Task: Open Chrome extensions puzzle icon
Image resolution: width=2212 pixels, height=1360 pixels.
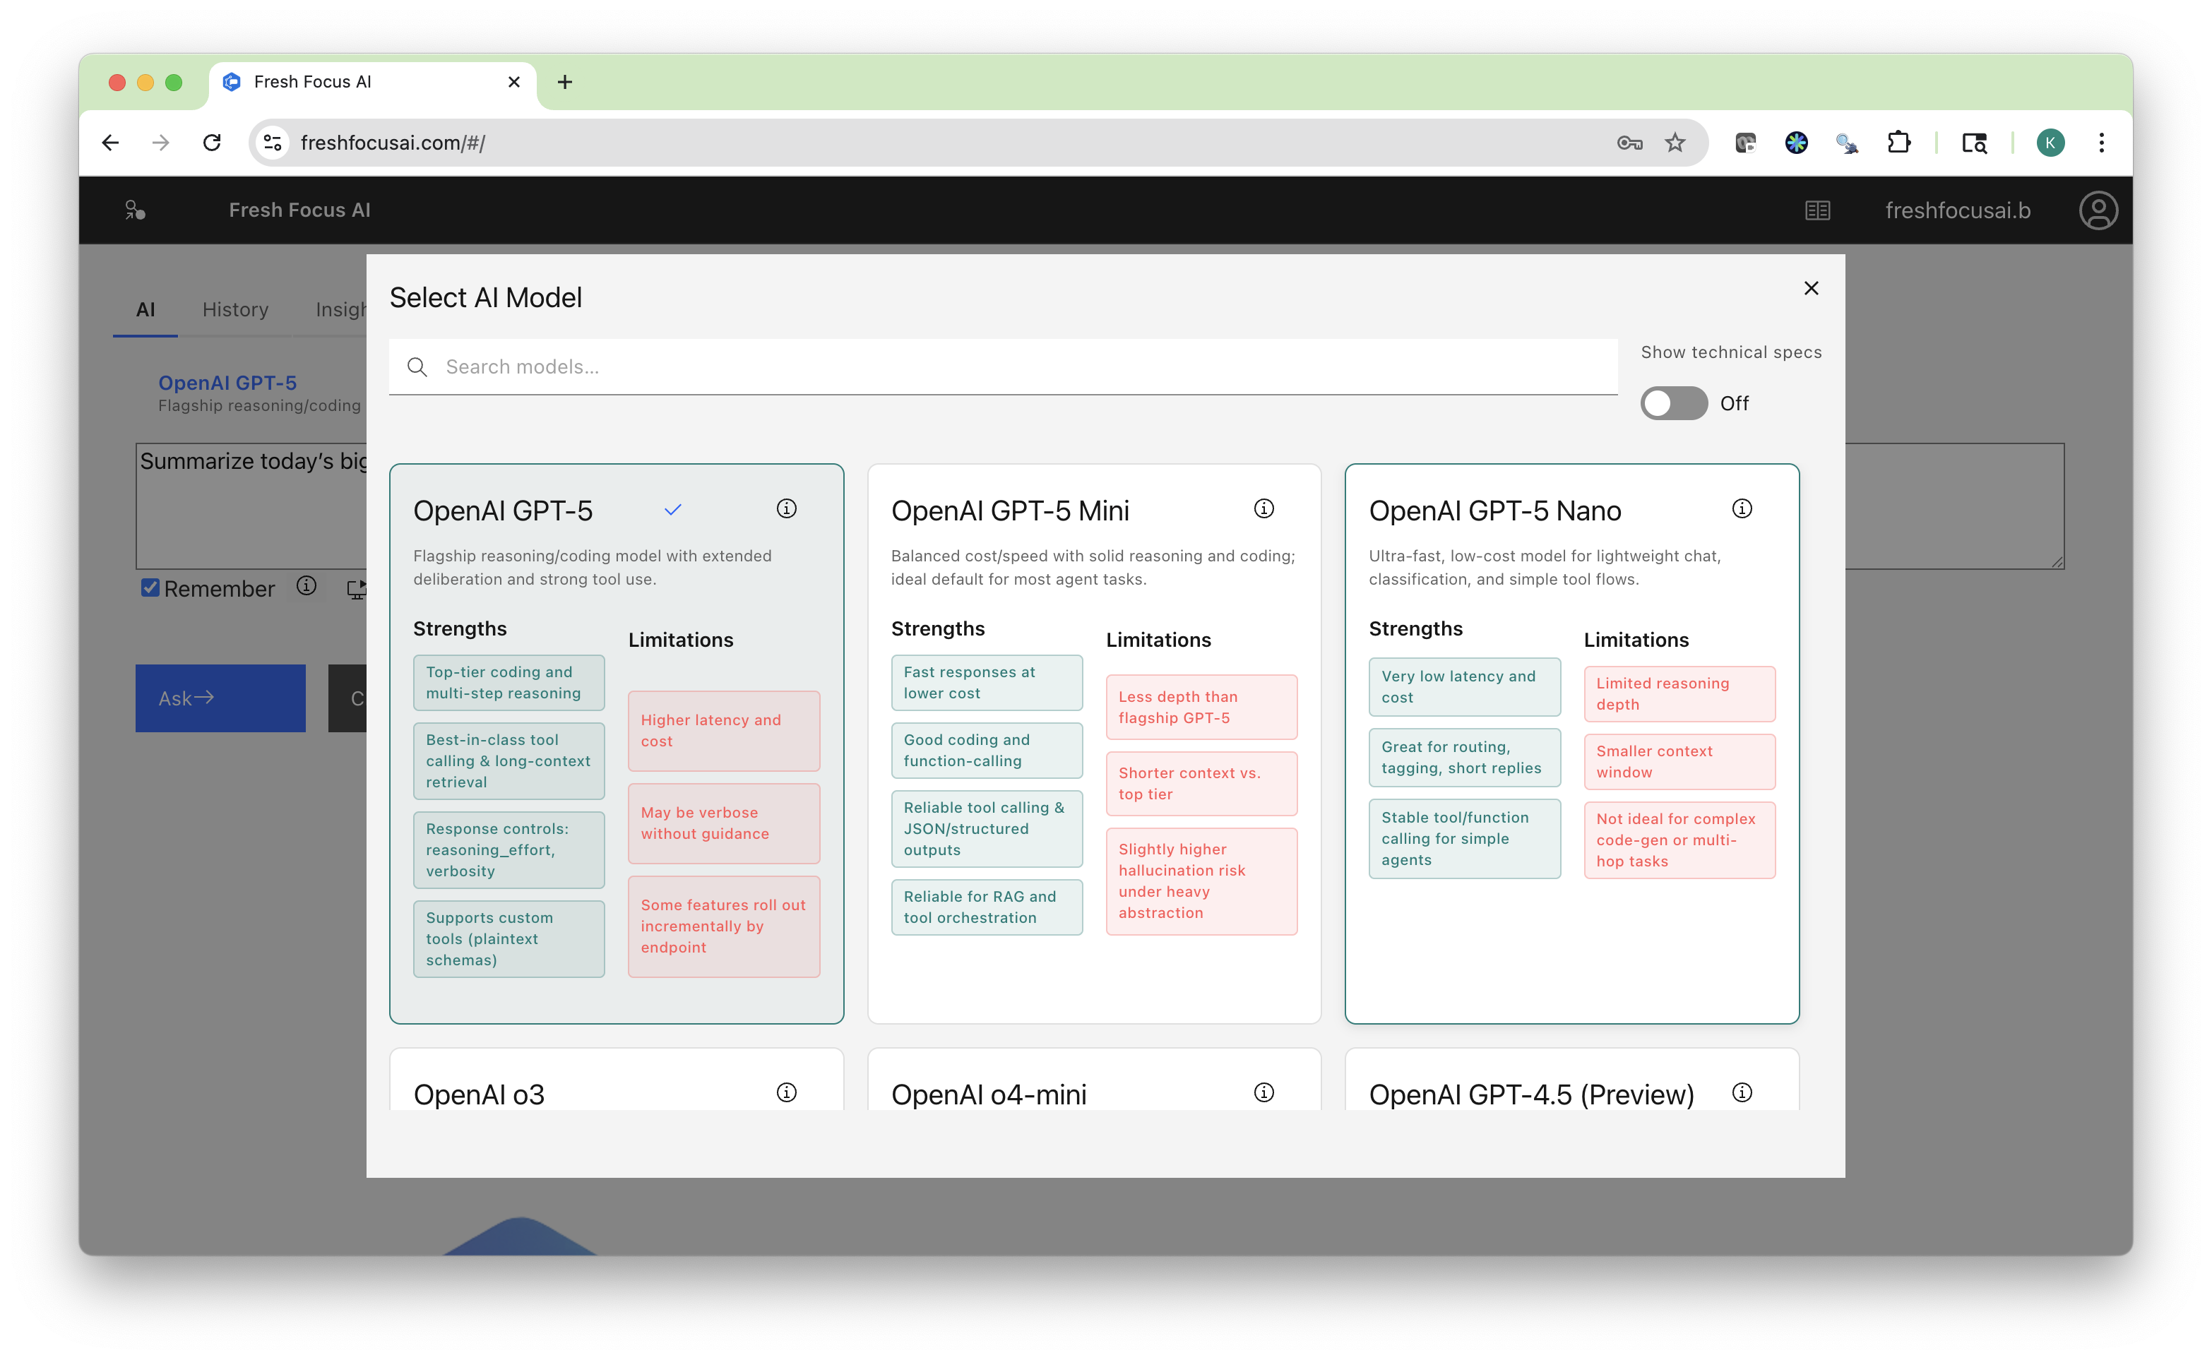Action: pos(1898,143)
